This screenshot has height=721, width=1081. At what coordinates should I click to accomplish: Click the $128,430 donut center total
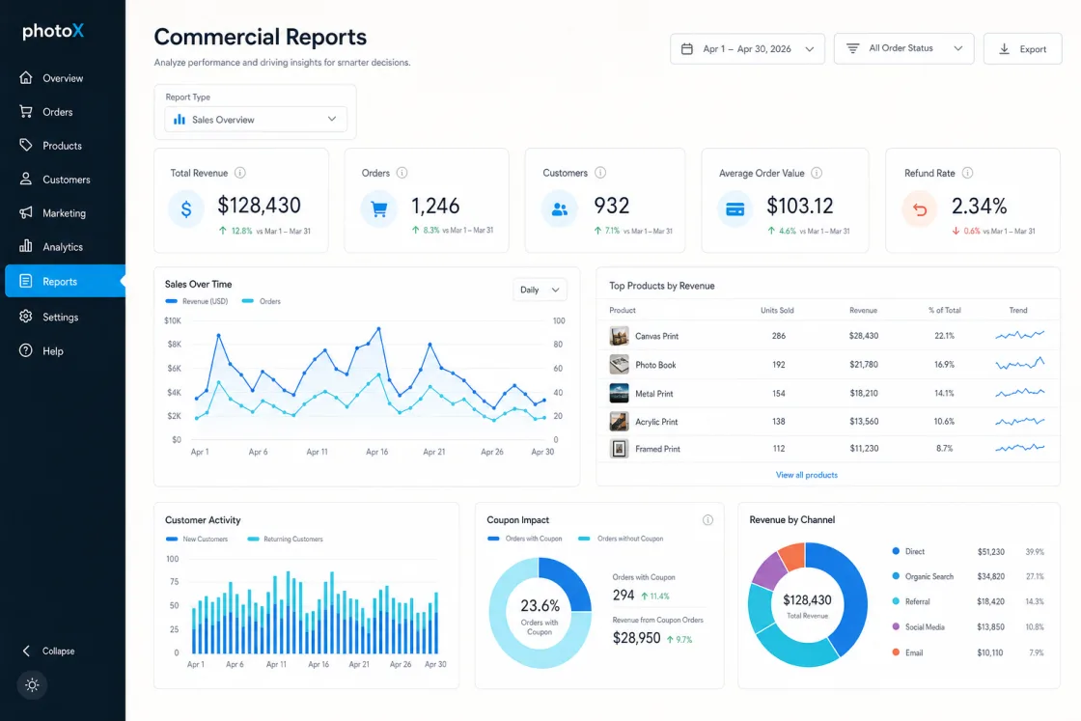[x=807, y=600]
